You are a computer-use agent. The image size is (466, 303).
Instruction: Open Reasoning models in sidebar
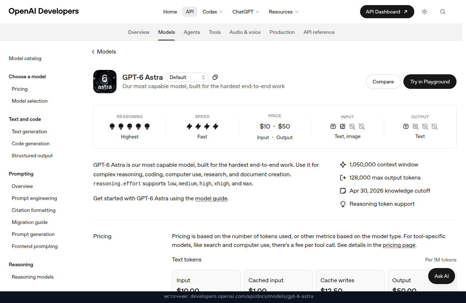32,277
